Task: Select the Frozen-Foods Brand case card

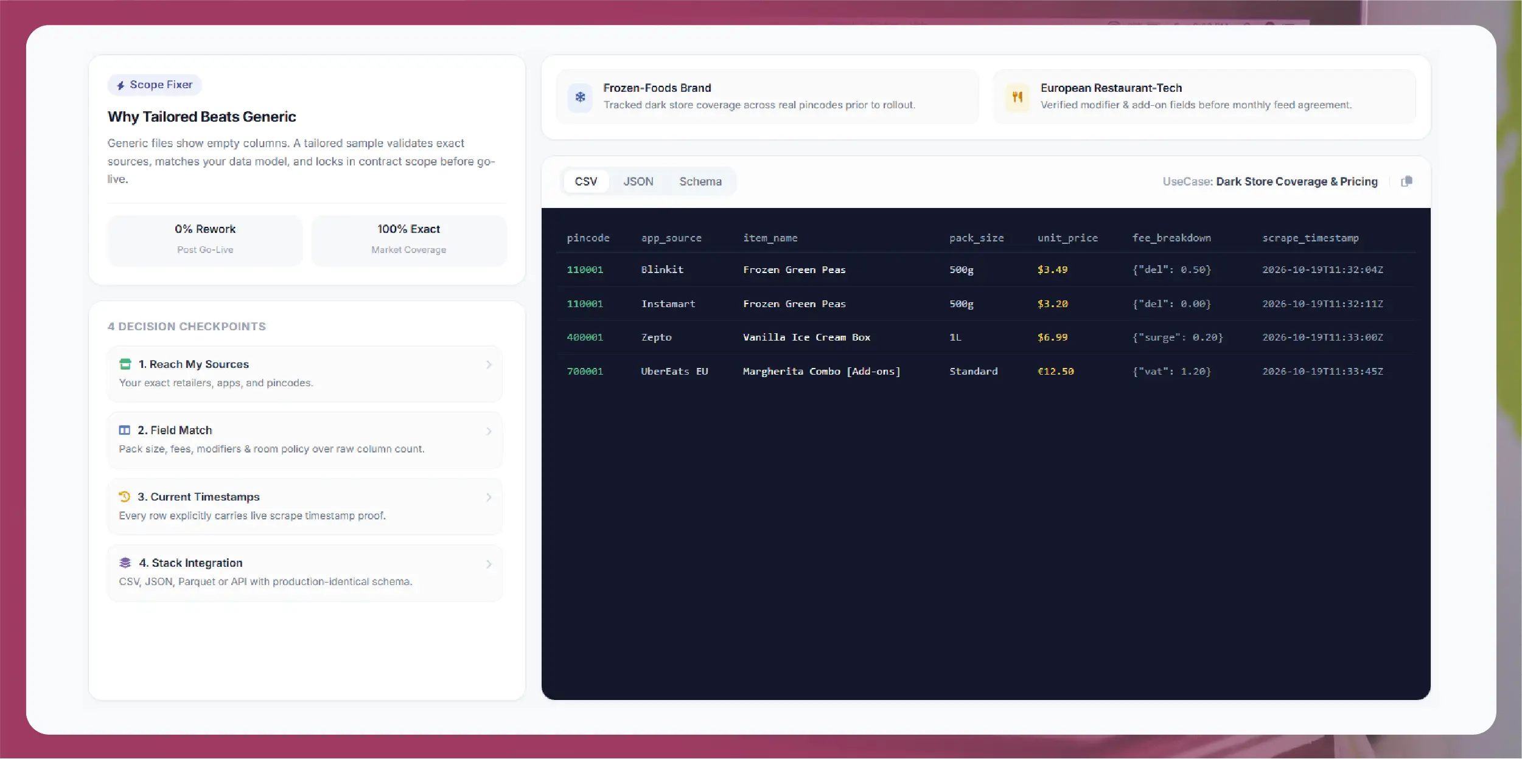Action: click(x=767, y=97)
